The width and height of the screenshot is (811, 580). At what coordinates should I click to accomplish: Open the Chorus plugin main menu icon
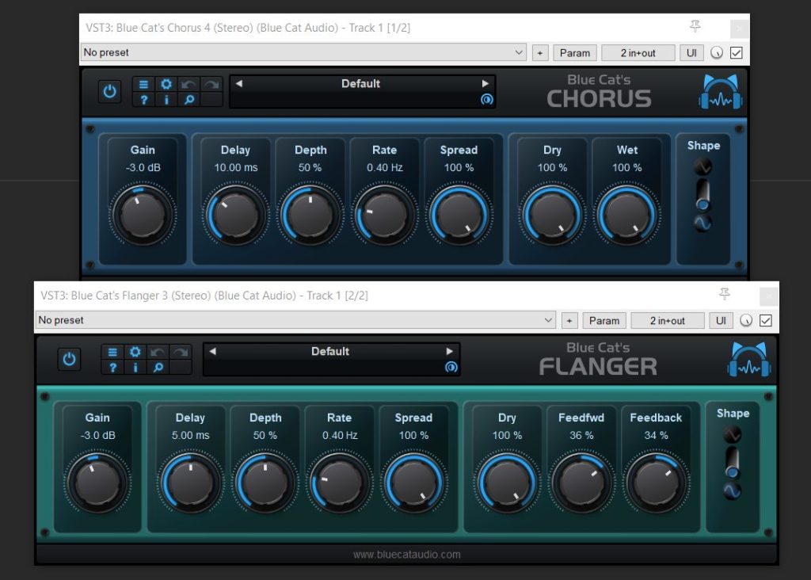(144, 84)
